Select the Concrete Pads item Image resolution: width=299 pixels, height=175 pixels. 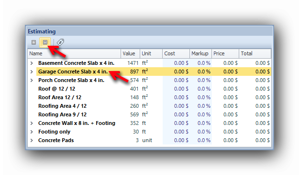coord(56,140)
